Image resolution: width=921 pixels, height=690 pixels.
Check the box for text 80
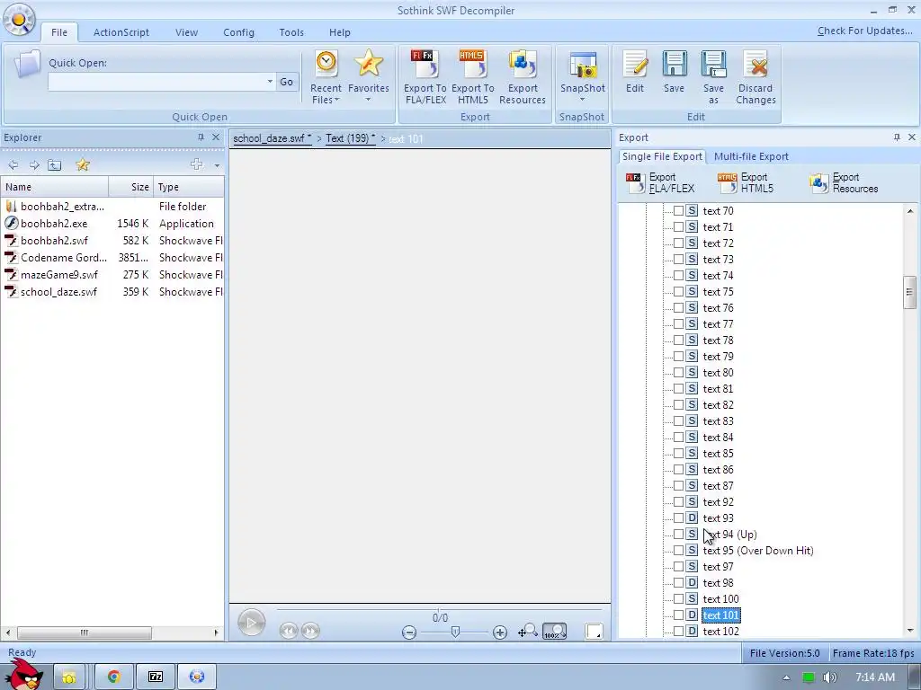(x=678, y=373)
